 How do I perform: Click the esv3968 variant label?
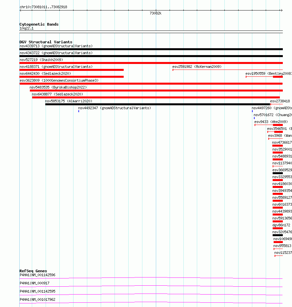click(280, 135)
